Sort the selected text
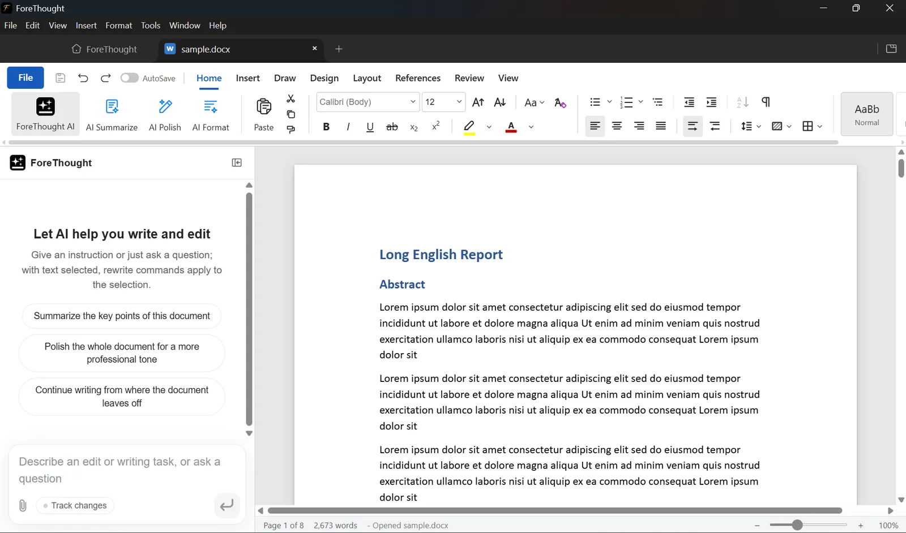Viewport: 906px width, 533px height. pos(742,102)
